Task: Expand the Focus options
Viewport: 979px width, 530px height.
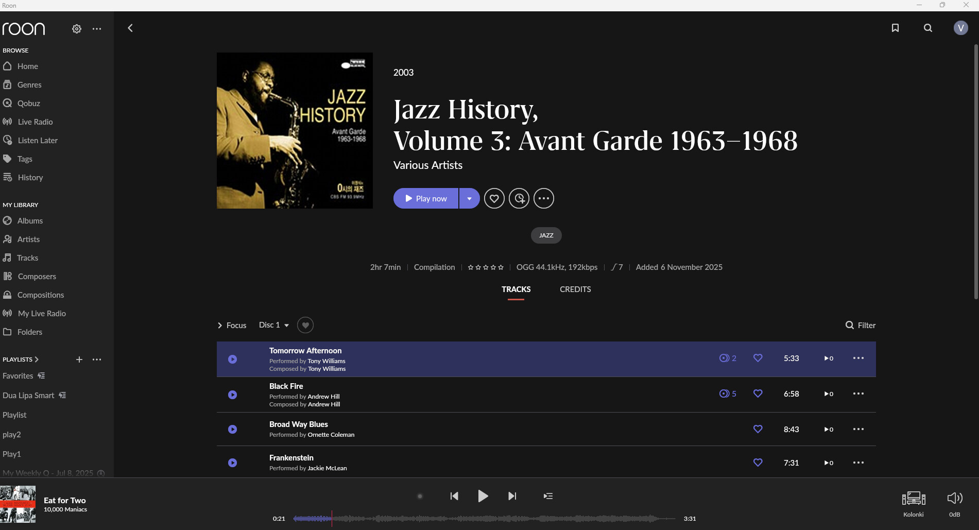Action: pos(232,325)
